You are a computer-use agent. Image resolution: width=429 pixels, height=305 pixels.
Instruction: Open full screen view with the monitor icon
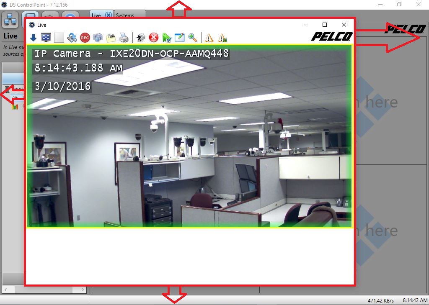point(46,37)
